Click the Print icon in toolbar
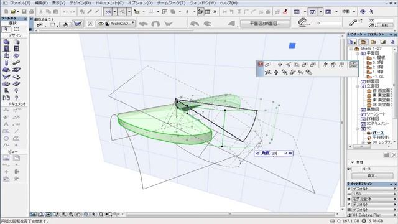Image resolution: width=398 pixels, height=224 pixels. click(31, 12)
